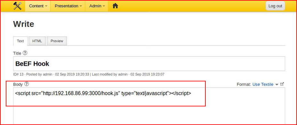This screenshot has height=125, width=297.
Task: Open the Presentation menu
Action: coord(68,6)
